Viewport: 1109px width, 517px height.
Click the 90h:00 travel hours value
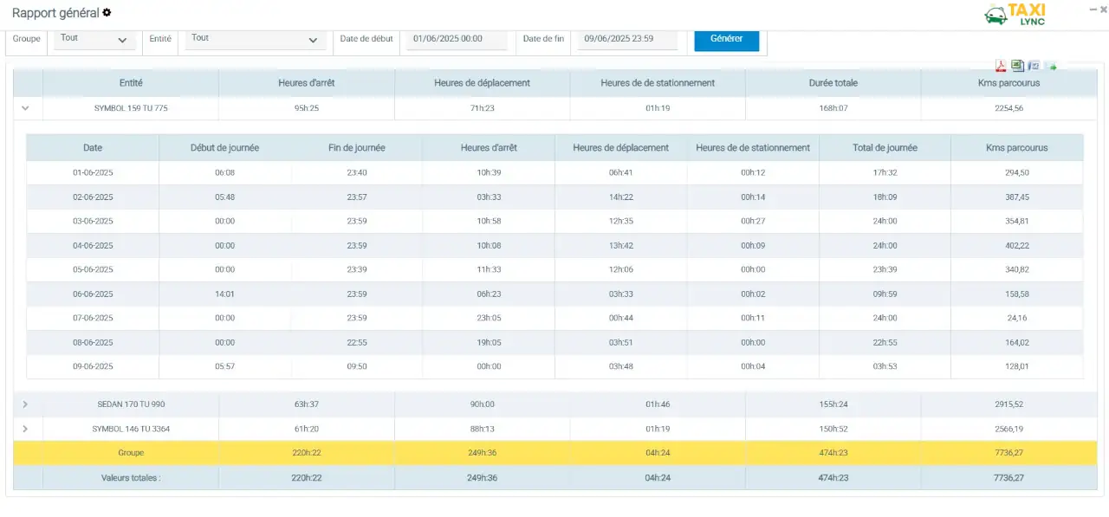483,404
